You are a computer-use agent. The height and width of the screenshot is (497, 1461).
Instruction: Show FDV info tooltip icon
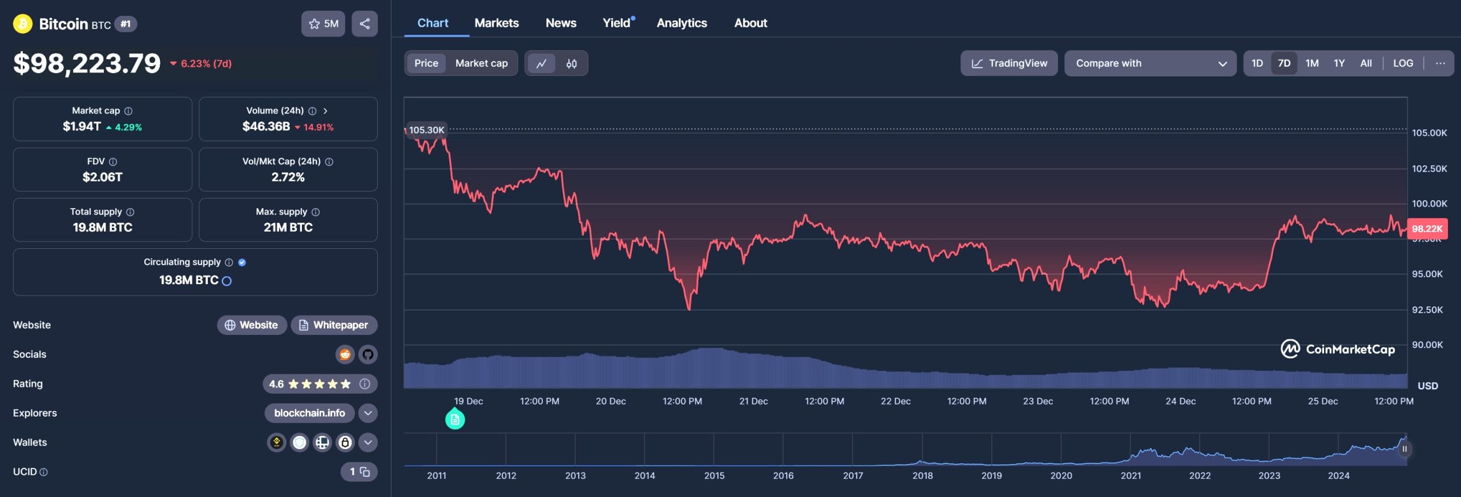(113, 161)
